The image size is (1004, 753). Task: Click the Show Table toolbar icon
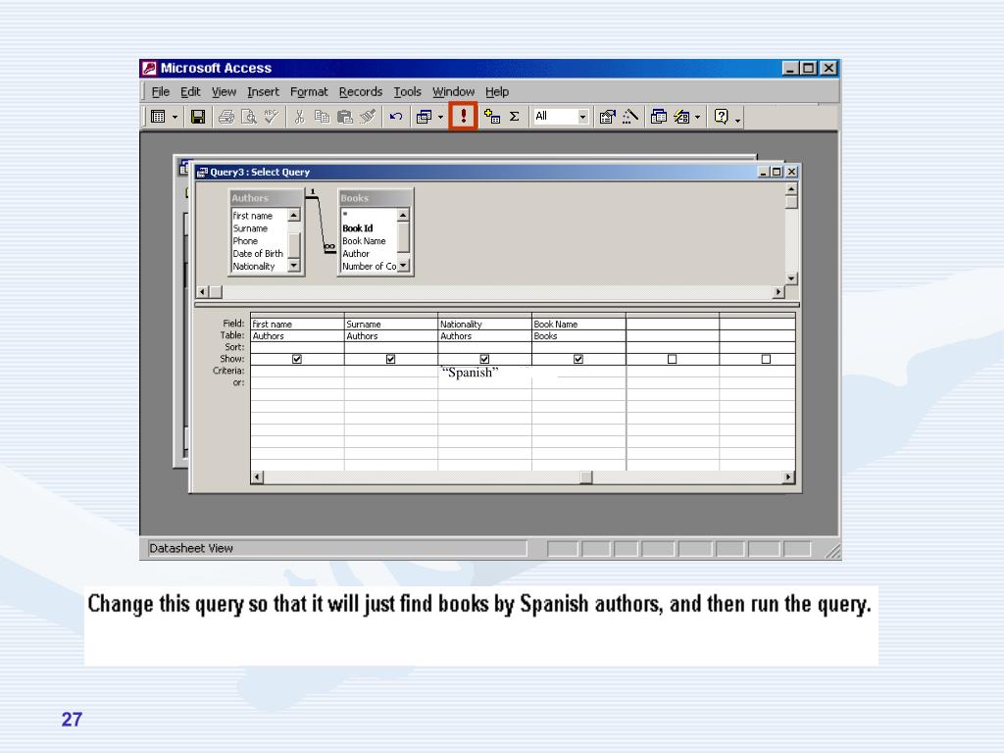click(x=492, y=117)
